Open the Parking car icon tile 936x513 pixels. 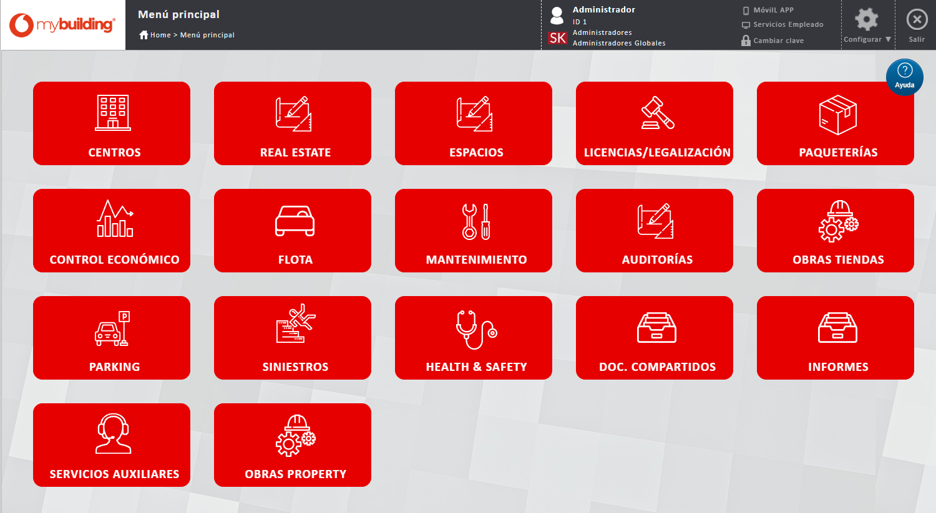pos(112,328)
